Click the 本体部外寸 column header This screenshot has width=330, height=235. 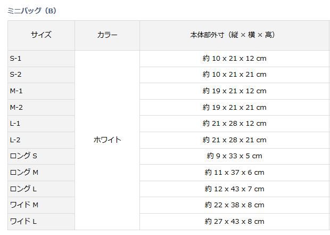234,35
